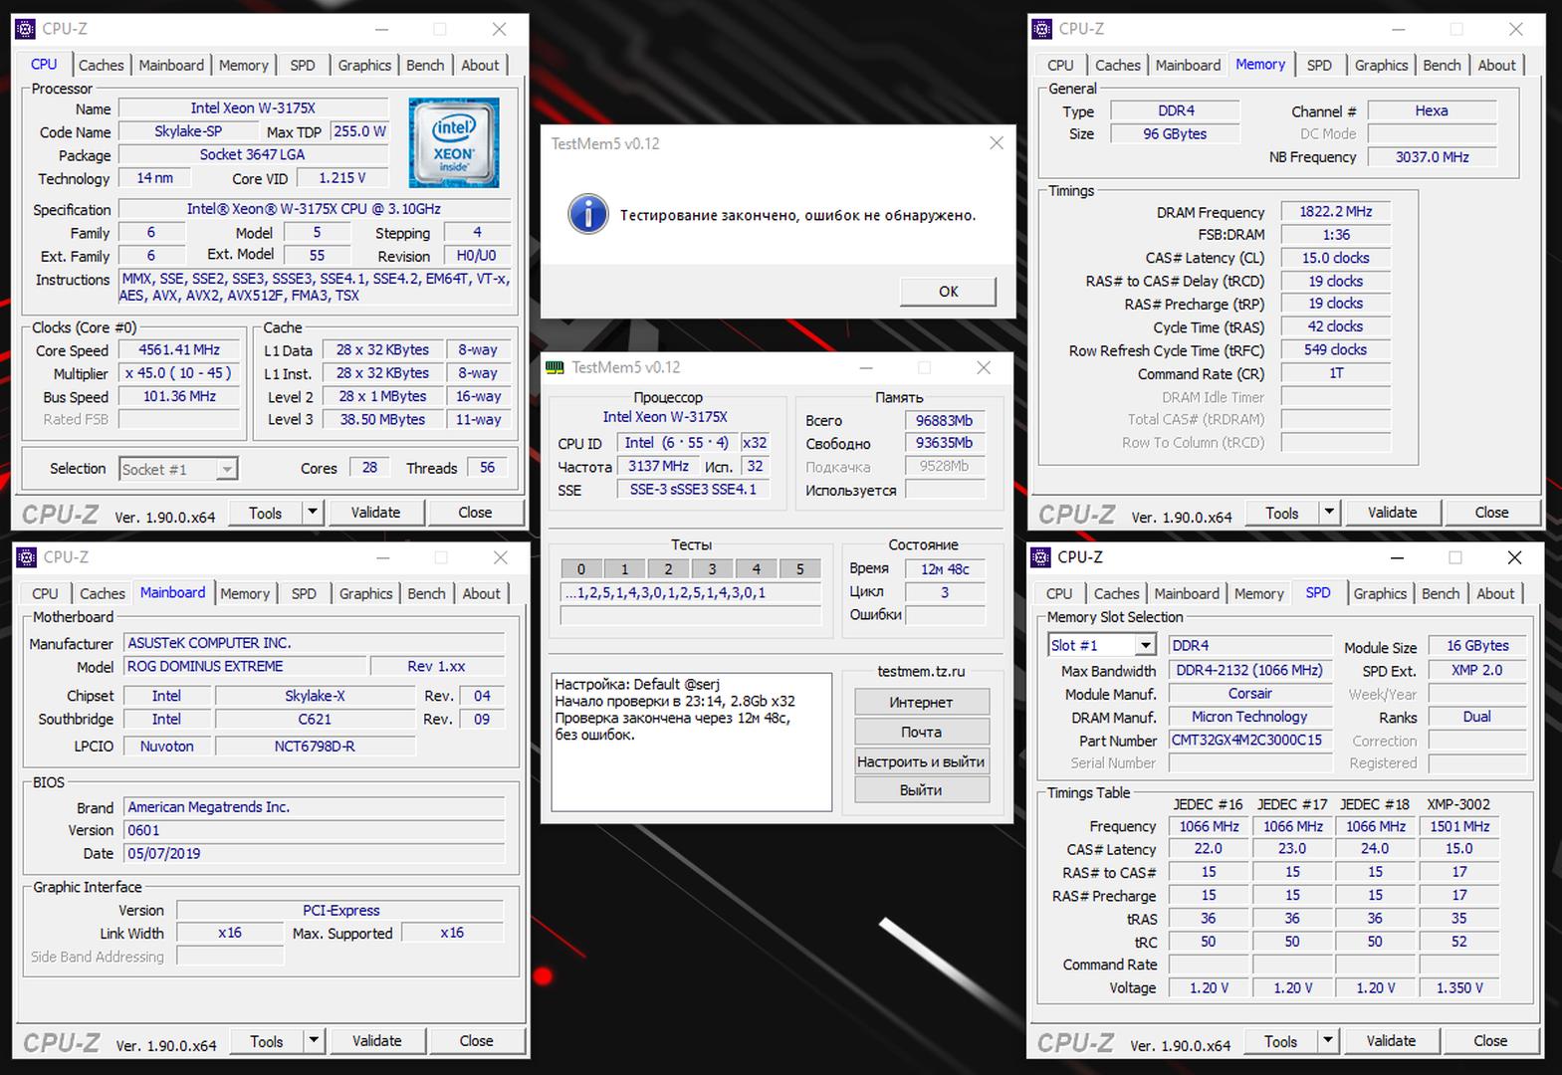Click the Выйти button in TestMem5
Viewport: 1562px width, 1075px height.
pos(922,790)
